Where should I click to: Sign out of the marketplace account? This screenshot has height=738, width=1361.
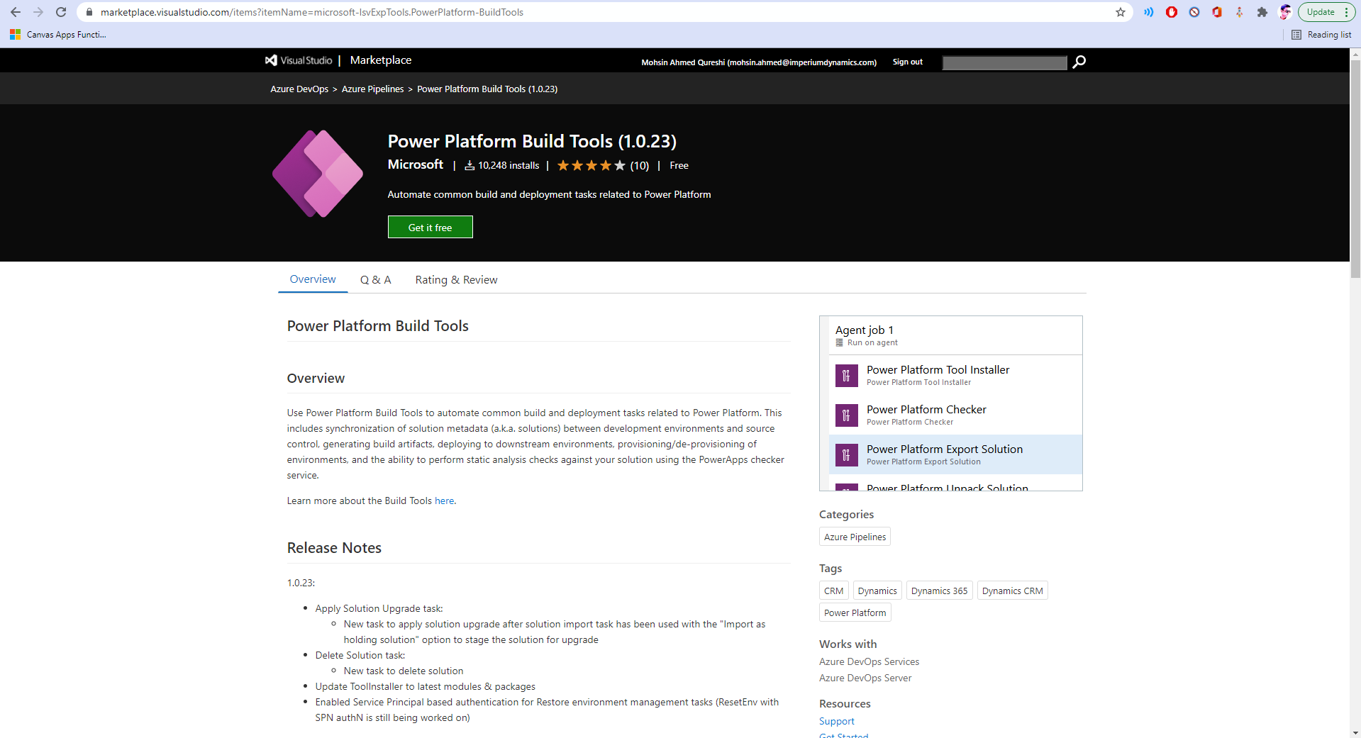point(907,62)
